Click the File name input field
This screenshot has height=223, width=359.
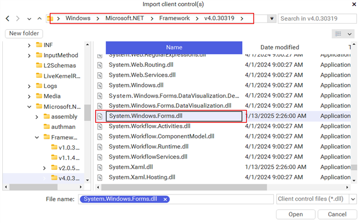(176, 199)
